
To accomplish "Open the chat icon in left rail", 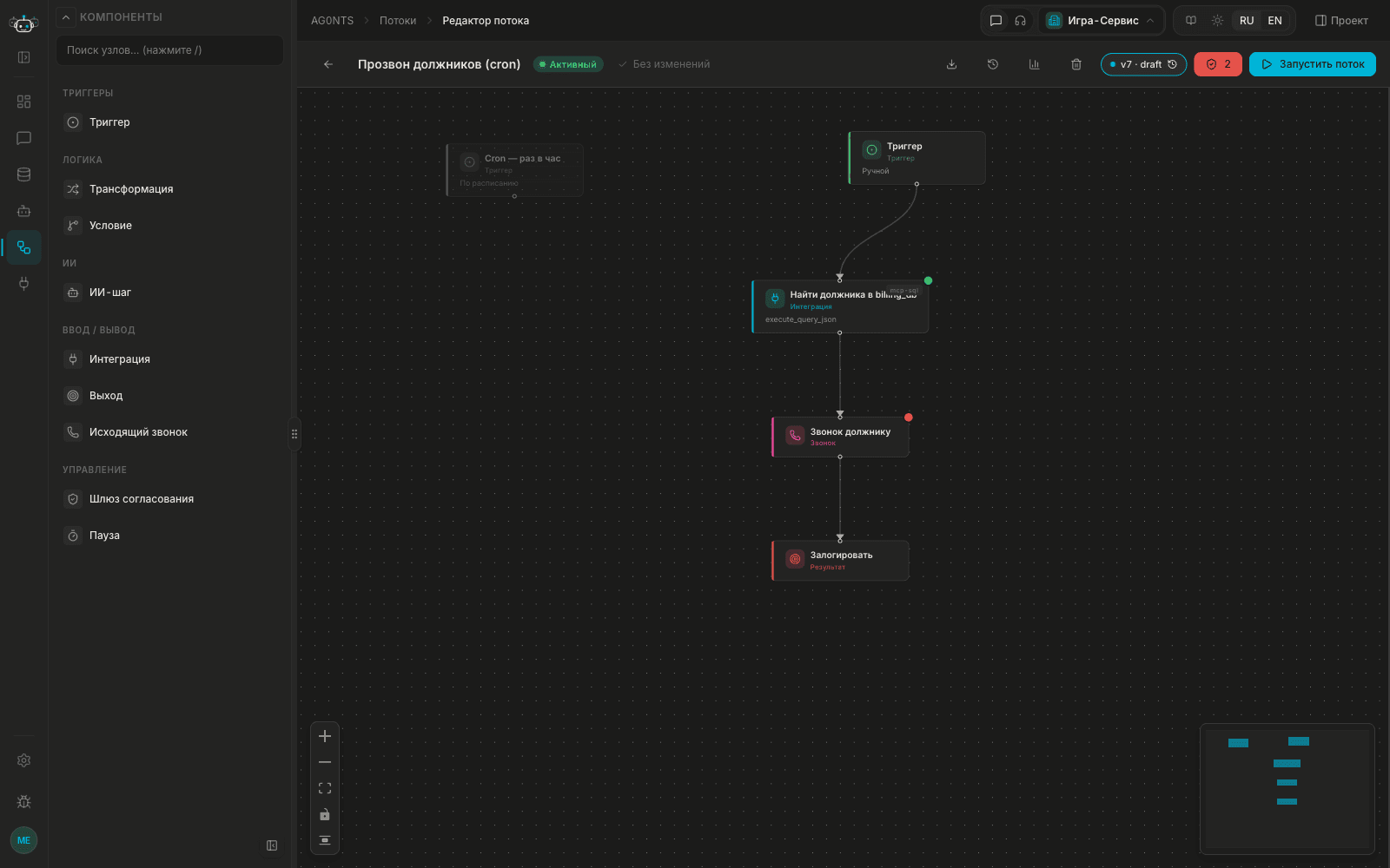I will [x=23, y=138].
